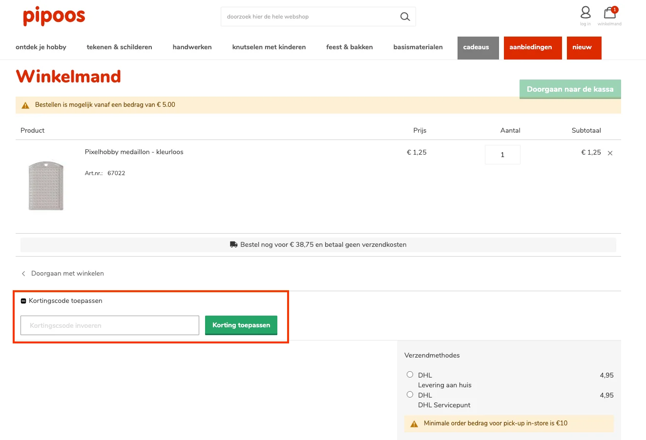Image resolution: width=646 pixels, height=440 pixels.
Task: Click Doorgaan naar de kassa button
Action: (570, 89)
